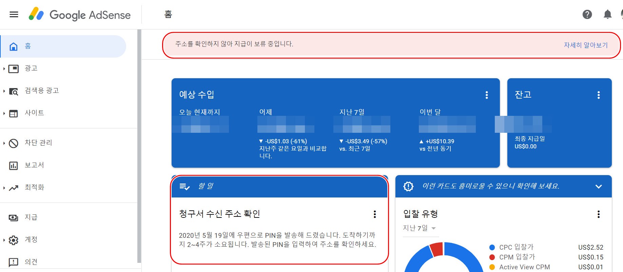
Task: Open the notifications bell
Action: click(607, 15)
